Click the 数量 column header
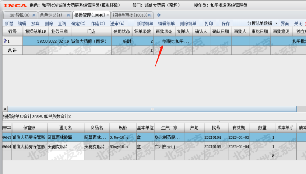 pyautogui.click(x=262, y=128)
